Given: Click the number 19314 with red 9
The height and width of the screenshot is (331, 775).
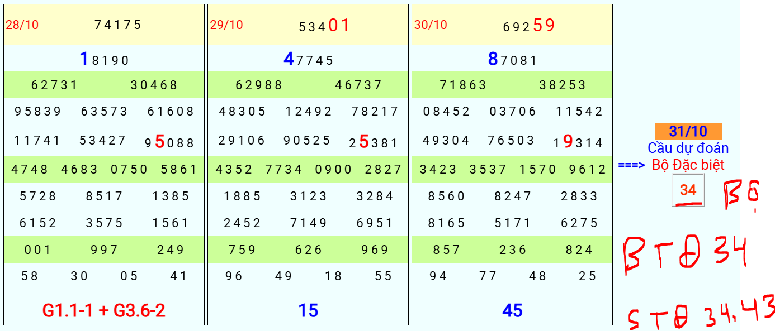Looking at the screenshot, I should pos(578,142).
